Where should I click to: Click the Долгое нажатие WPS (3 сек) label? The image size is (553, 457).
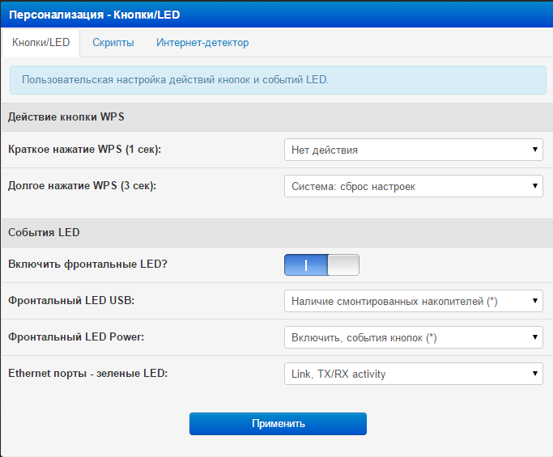(x=82, y=186)
